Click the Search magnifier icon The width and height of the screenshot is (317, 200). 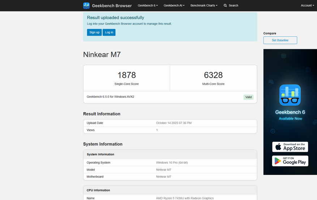[225, 5]
